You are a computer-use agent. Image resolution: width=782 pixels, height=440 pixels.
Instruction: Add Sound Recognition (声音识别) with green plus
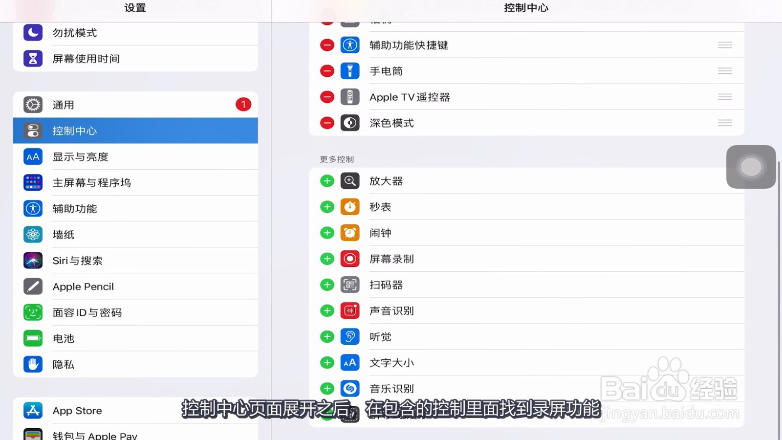click(327, 310)
